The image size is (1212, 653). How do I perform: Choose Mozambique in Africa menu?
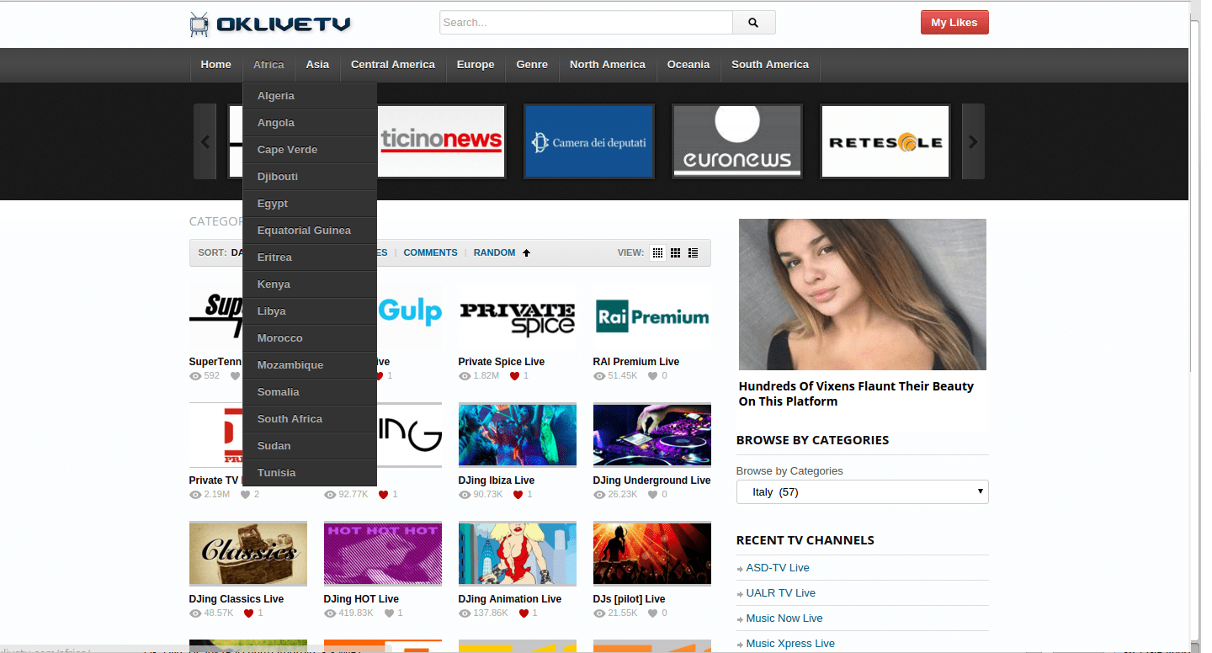310,365
